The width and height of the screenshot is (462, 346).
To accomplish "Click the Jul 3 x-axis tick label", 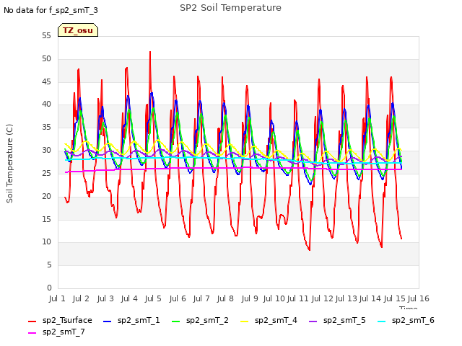I will coord(105,298).
